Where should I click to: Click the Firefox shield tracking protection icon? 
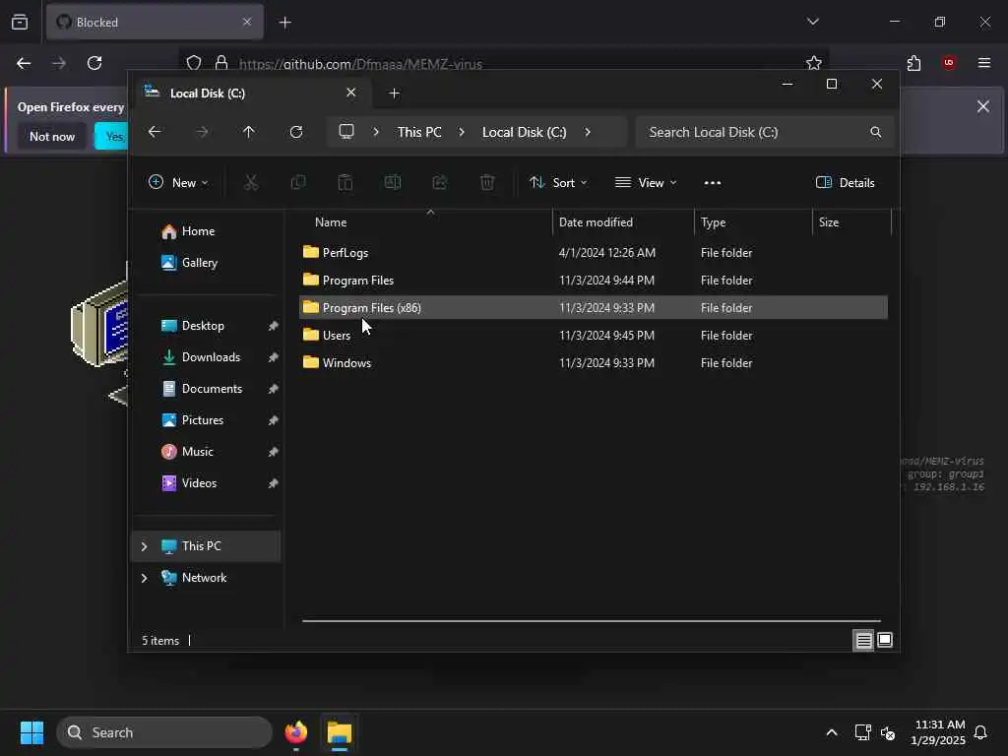194,63
